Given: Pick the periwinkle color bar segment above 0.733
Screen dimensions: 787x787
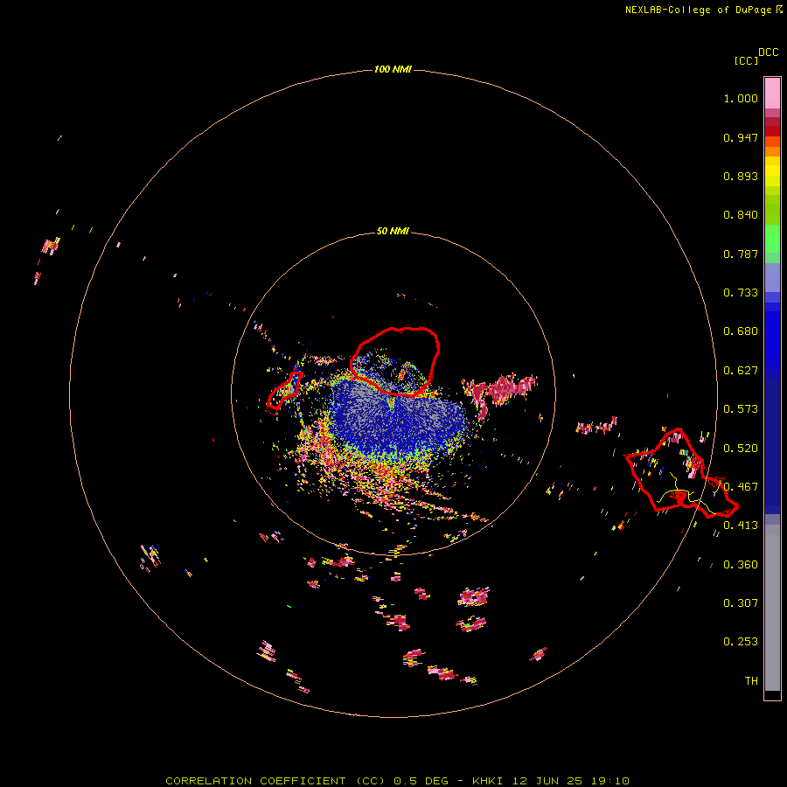Looking at the screenshot, I should (x=772, y=278).
